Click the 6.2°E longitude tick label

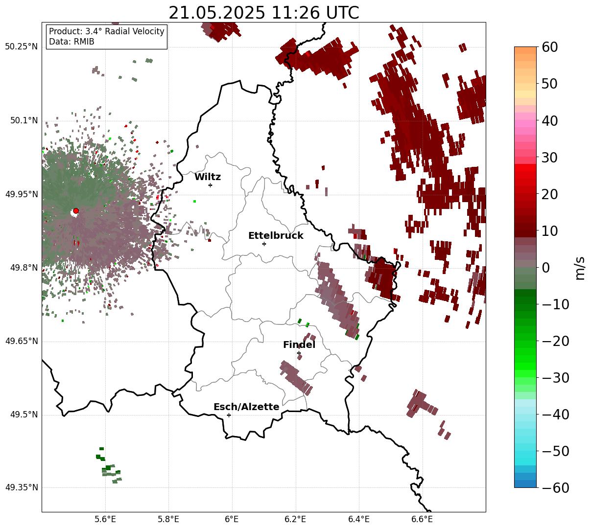[295, 519]
